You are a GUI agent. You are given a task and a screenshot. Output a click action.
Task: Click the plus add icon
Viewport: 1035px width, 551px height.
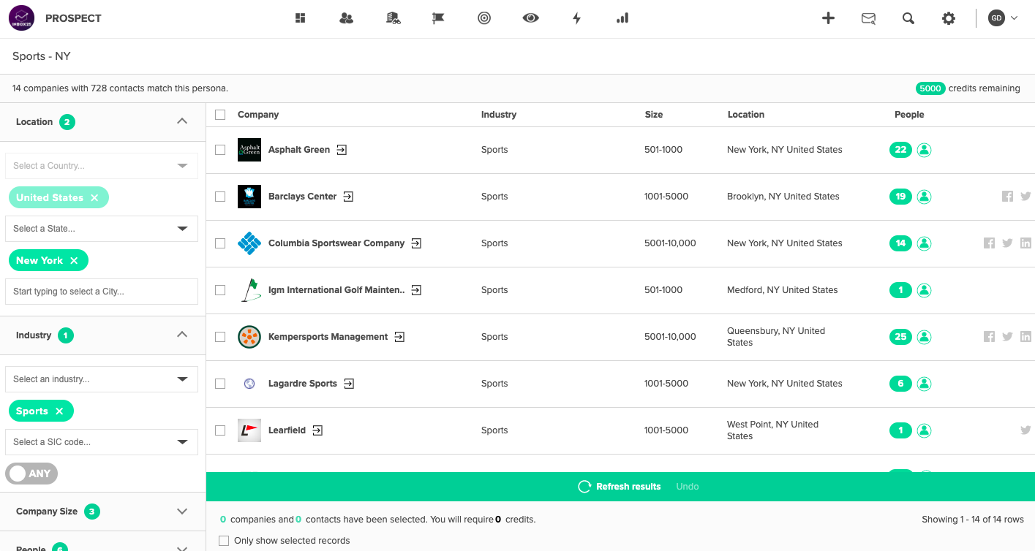828,18
